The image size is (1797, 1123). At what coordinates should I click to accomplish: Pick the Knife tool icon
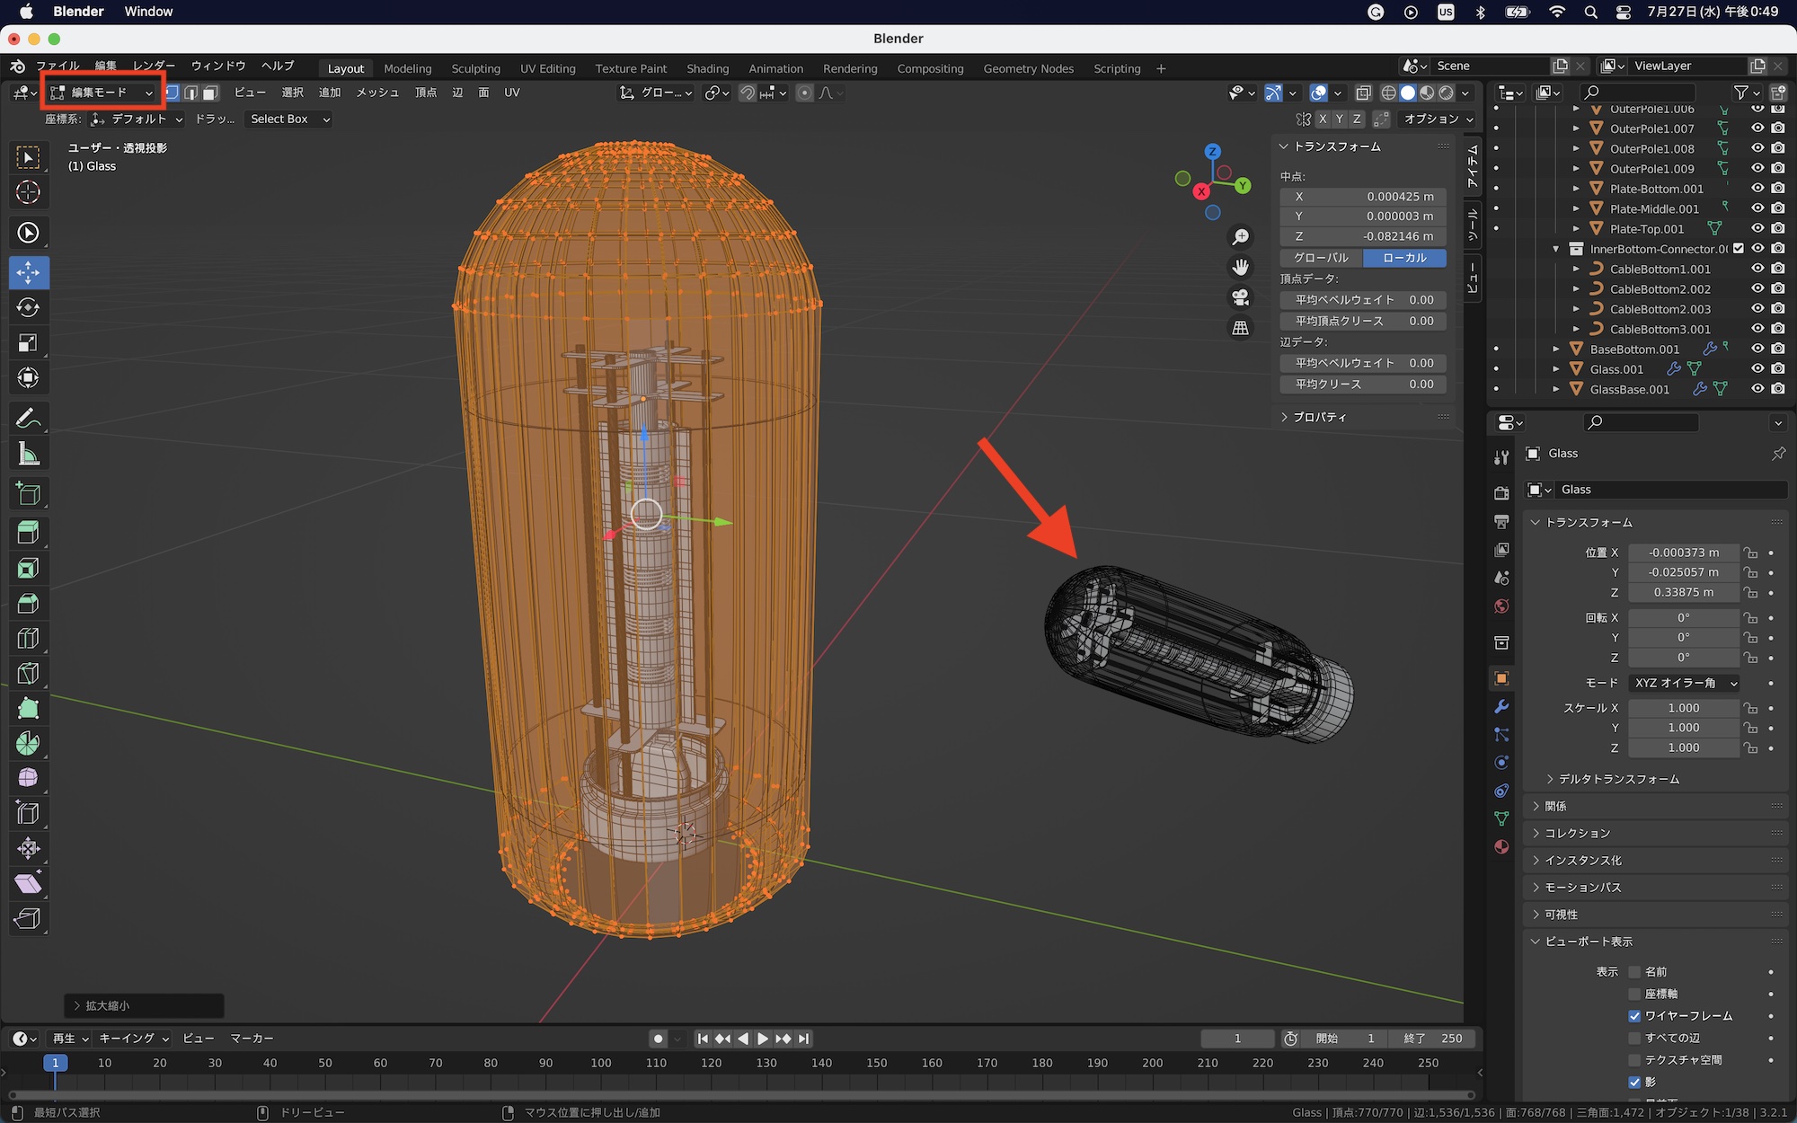[28, 673]
